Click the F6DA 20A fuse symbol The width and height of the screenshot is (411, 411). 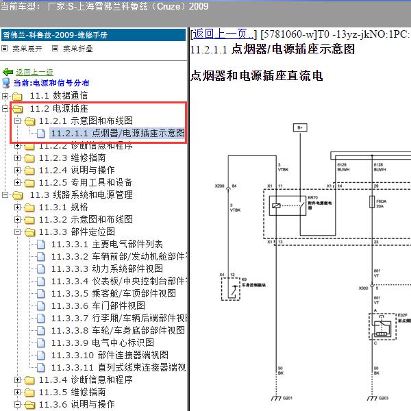372,202
